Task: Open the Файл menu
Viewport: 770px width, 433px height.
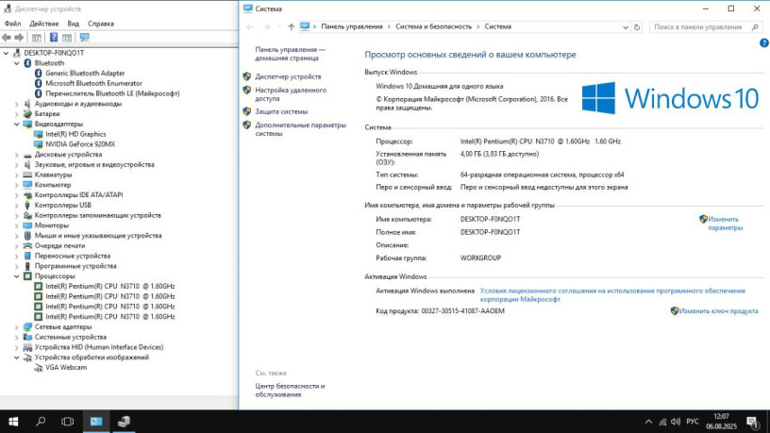Action: (13, 24)
